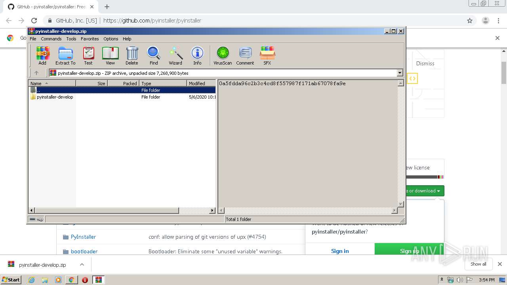Open the Help menu
The height and width of the screenshot is (285, 507).
[127, 39]
